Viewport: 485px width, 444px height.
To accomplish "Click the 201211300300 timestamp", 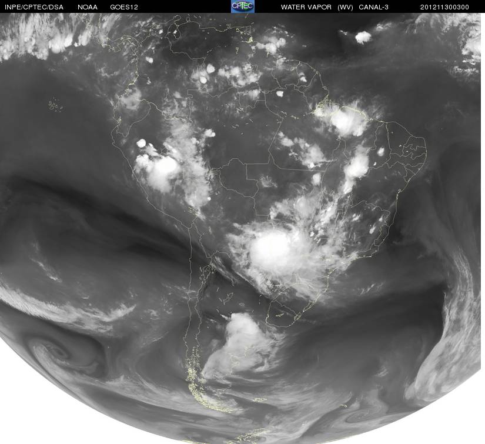I will (x=444, y=7).
